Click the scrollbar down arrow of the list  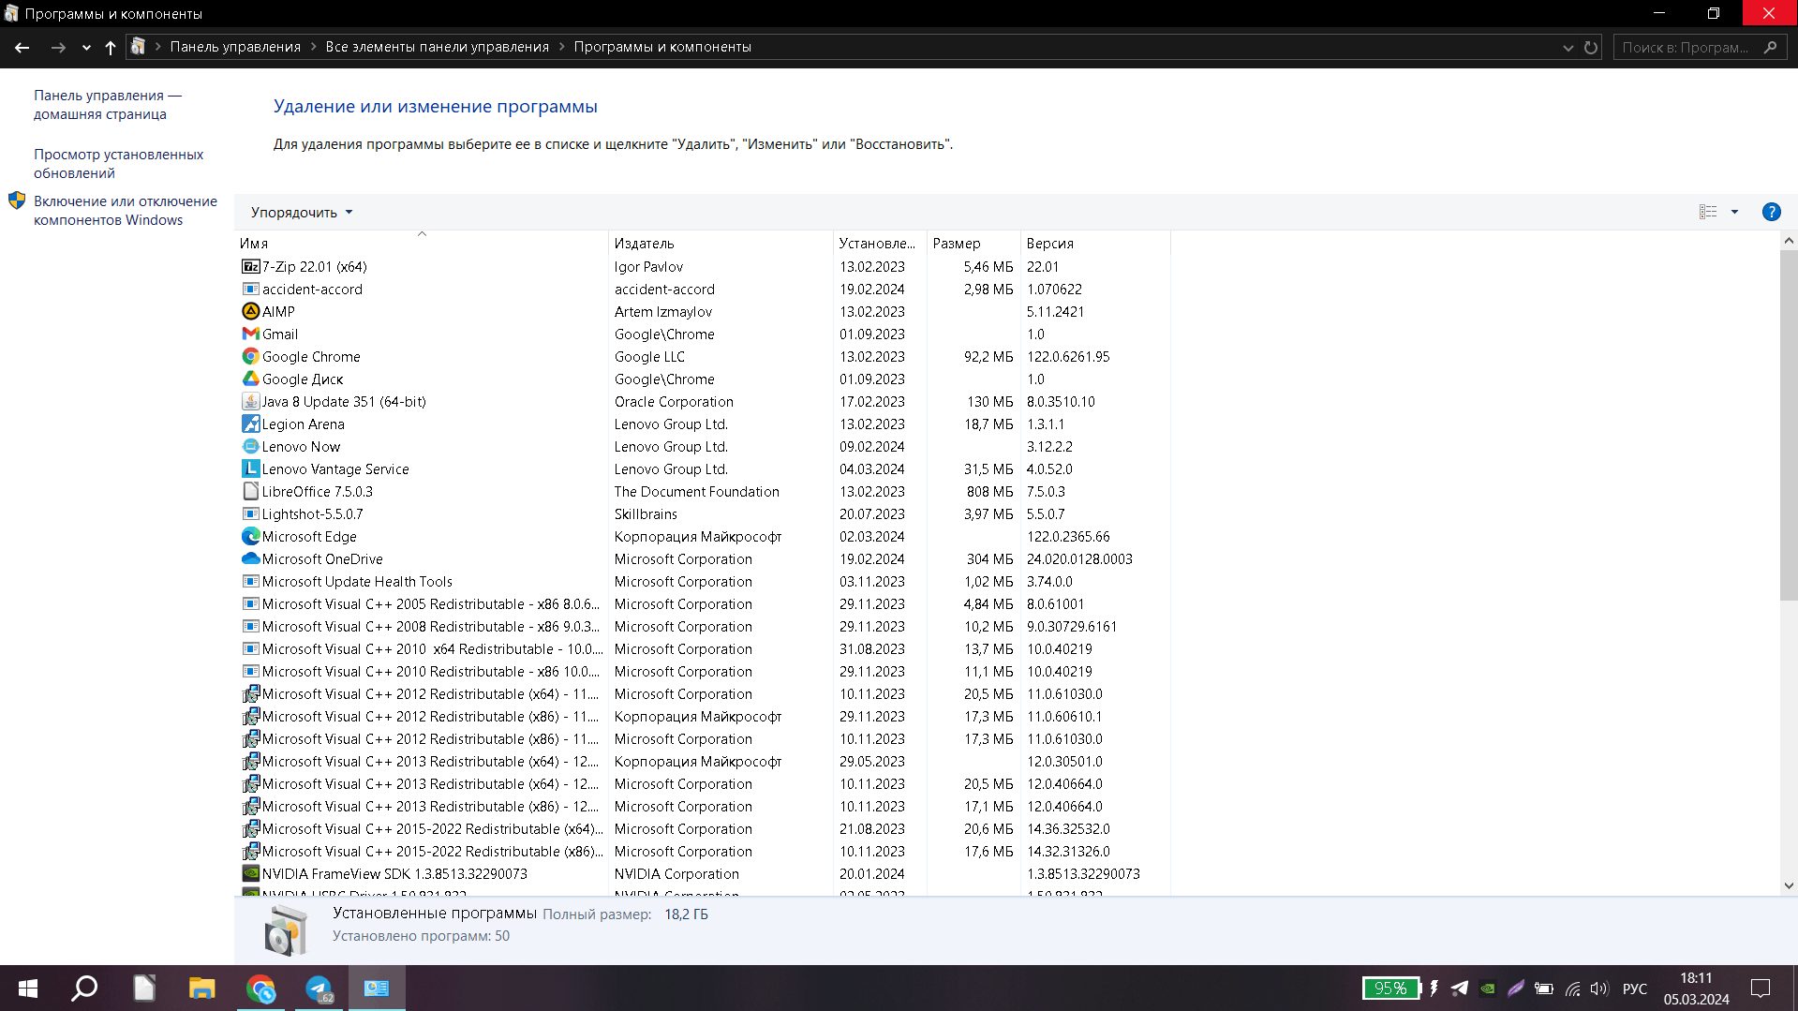click(x=1789, y=885)
